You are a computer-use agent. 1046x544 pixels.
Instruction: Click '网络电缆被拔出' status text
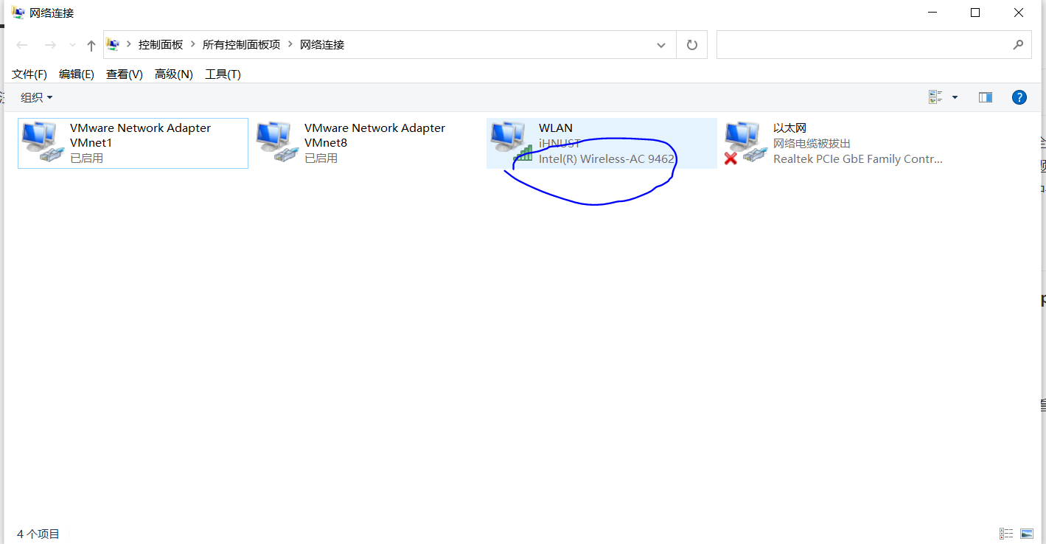tap(812, 143)
